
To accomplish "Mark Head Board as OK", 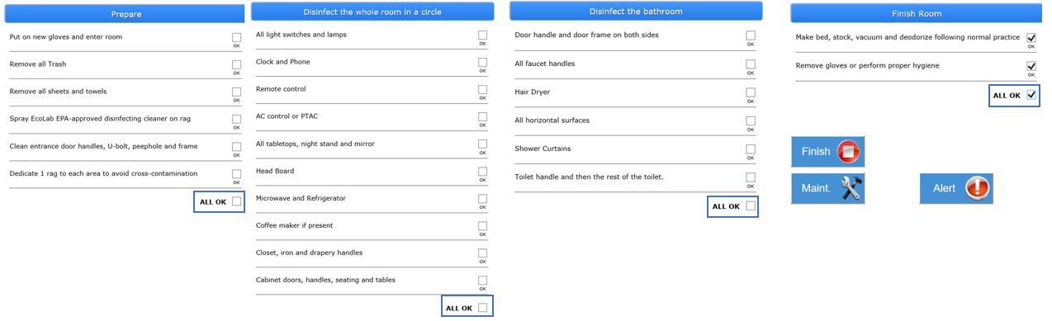I will coord(482,172).
